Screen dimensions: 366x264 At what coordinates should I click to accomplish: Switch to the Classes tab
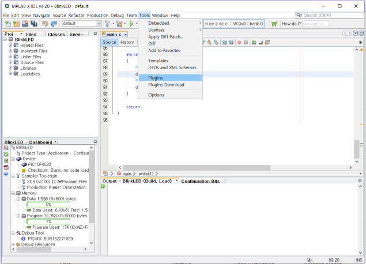[x=56, y=35]
